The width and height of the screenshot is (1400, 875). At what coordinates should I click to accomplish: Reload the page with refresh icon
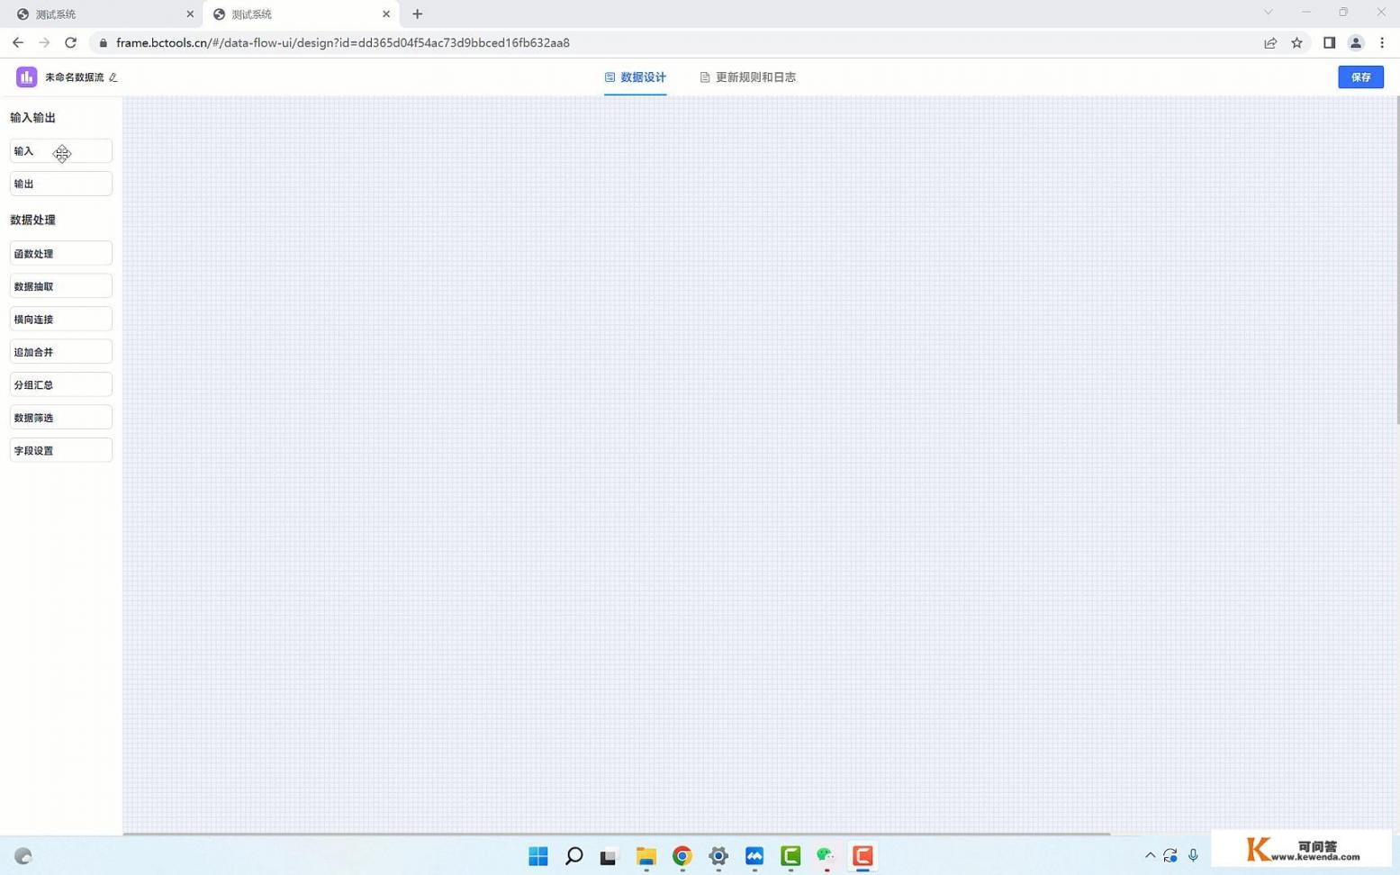click(x=70, y=42)
